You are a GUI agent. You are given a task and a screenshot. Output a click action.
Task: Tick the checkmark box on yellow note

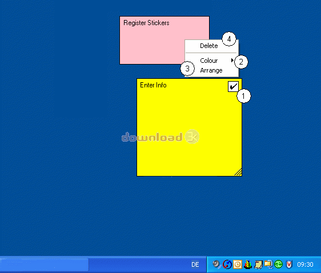coord(233,87)
